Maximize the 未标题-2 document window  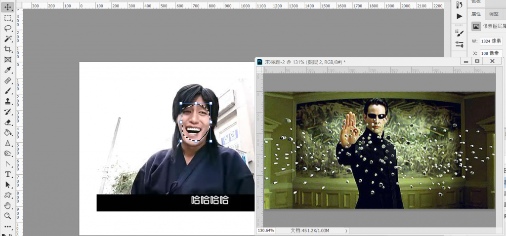(477, 61)
